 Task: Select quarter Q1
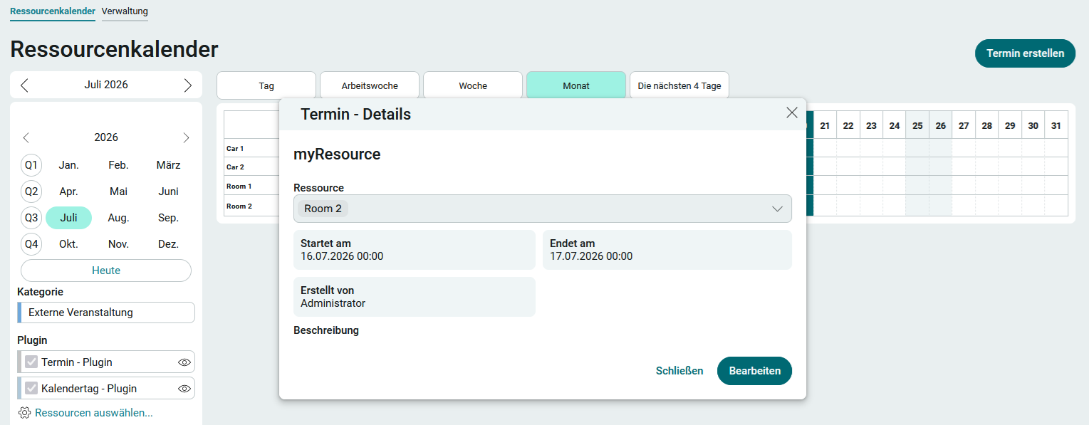point(31,165)
